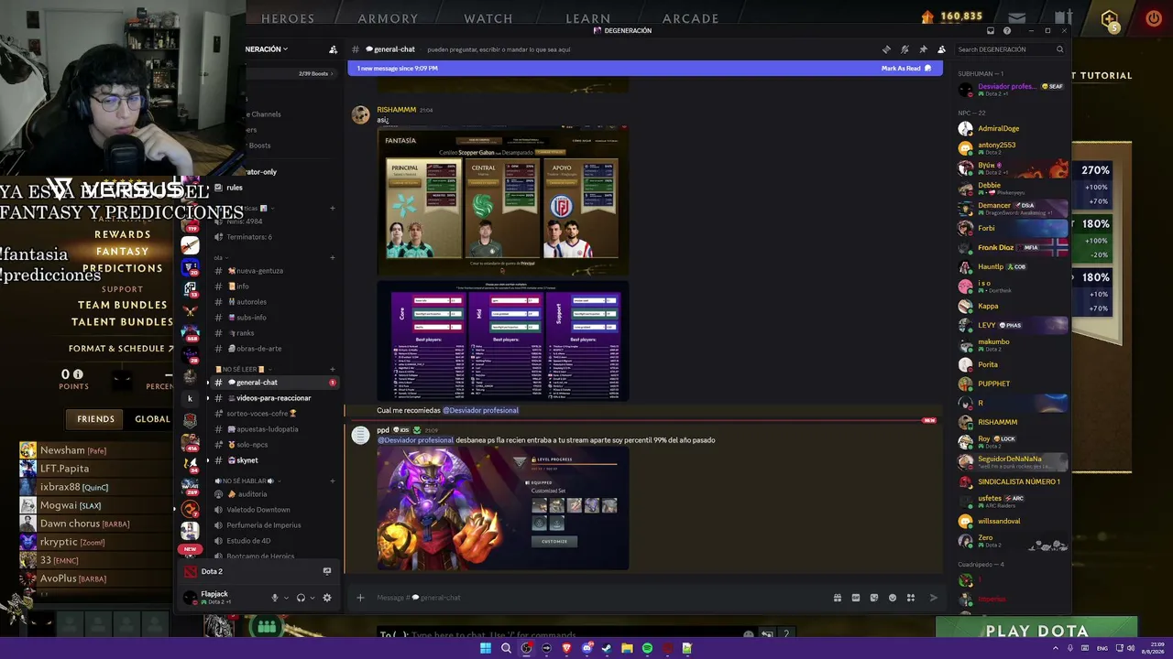Open microphone input options arrow
Screen dimensions: 1173x659
pyautogui.click(x=286, y=598)
